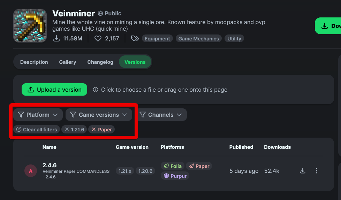Viewport: 341px width, 200px height.
Task: Open the Equipment tag
Action: pos(157,38)
